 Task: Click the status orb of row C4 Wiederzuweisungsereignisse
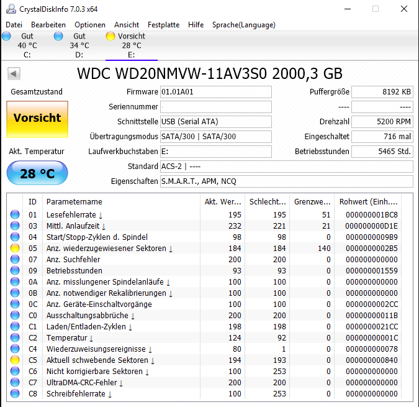15,349
